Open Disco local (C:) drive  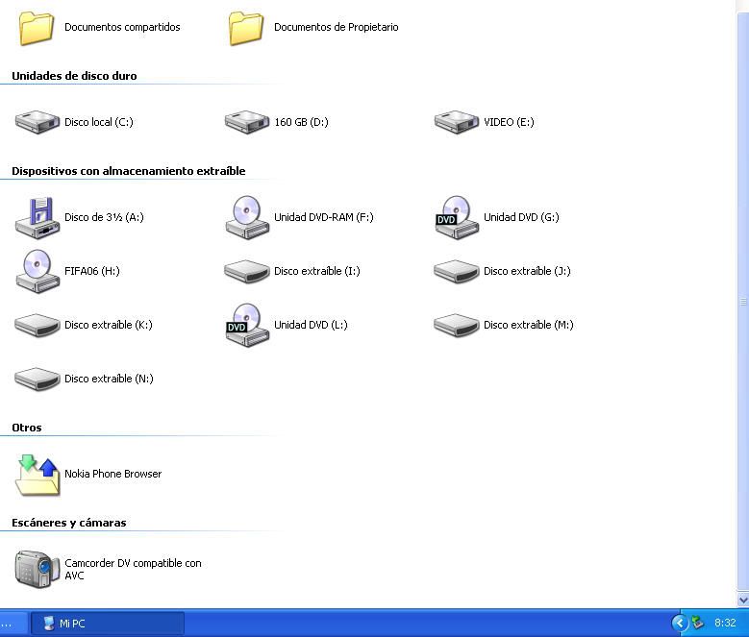click(x=37, y=122)
